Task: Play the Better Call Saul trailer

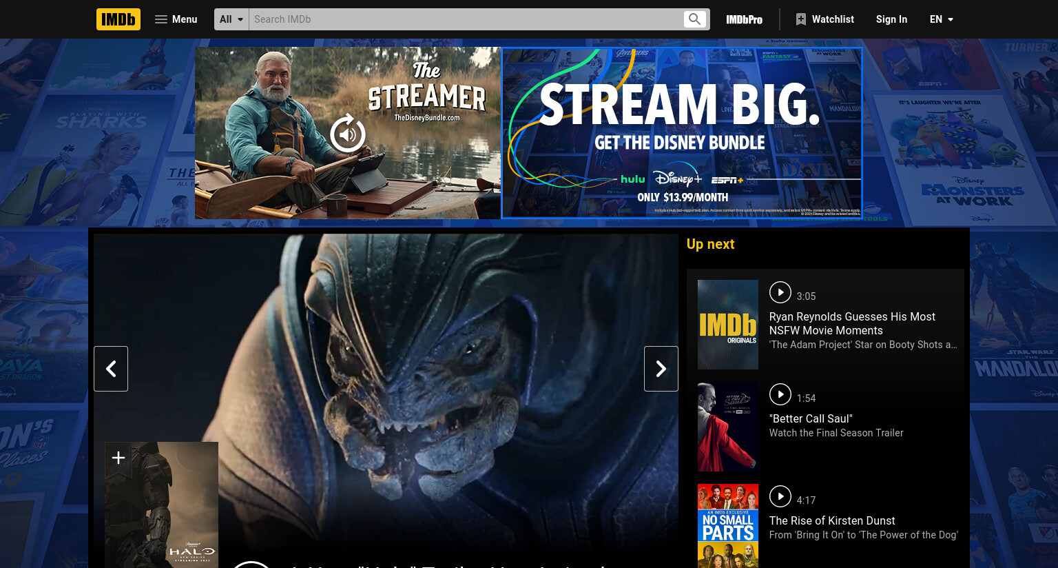Action: click(780, 394)
